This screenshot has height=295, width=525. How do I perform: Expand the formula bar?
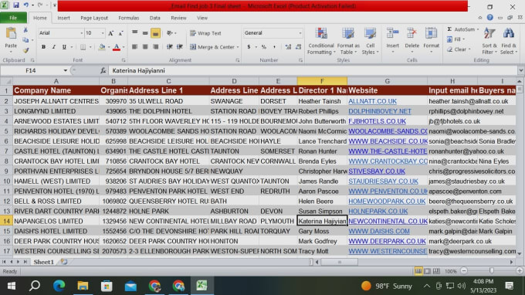click(520, 70)
